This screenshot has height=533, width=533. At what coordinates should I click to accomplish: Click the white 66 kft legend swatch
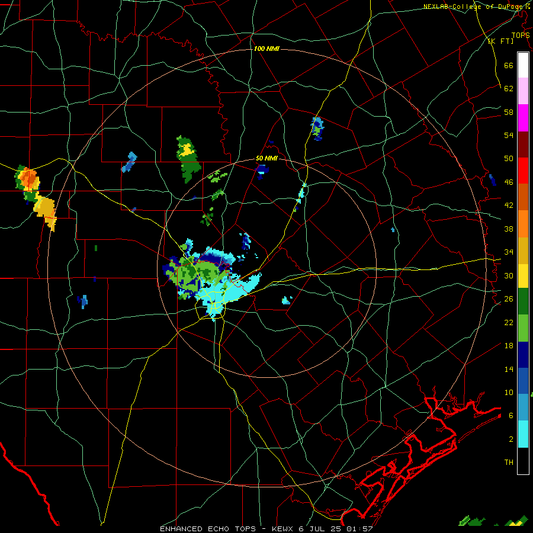pos(523,65)
